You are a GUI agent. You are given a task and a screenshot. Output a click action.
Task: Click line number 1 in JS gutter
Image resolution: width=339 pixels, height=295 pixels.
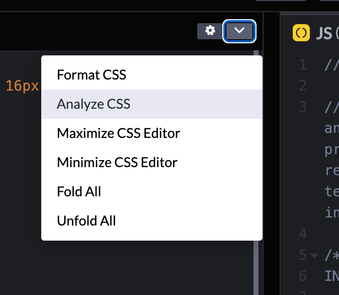click(302, 64)
